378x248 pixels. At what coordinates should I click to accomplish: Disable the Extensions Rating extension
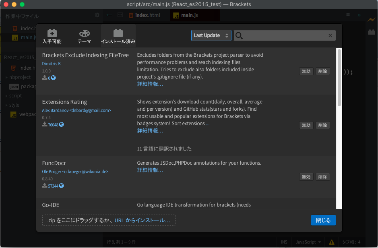coord(306,125)
